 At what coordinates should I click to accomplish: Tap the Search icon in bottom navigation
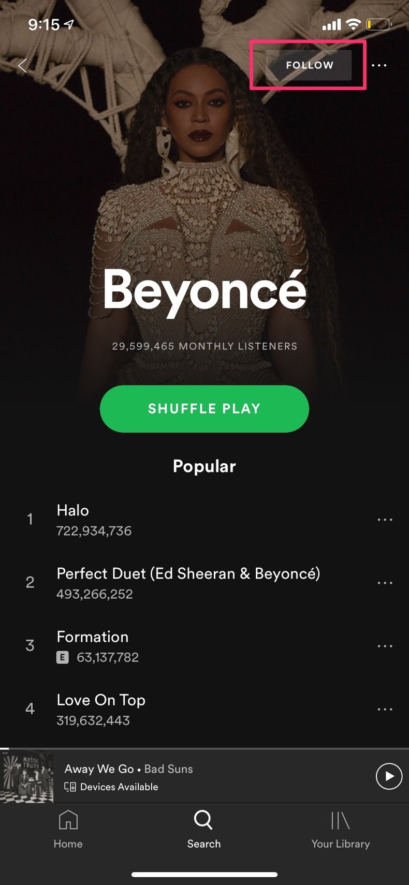tap(203, 820)
